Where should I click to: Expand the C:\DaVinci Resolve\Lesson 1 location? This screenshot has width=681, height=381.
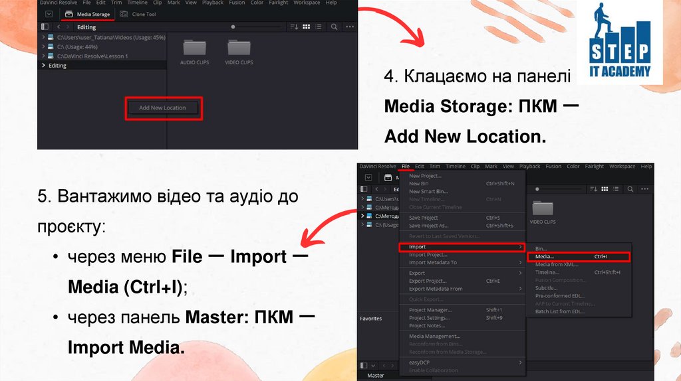[x=43, y=56]
